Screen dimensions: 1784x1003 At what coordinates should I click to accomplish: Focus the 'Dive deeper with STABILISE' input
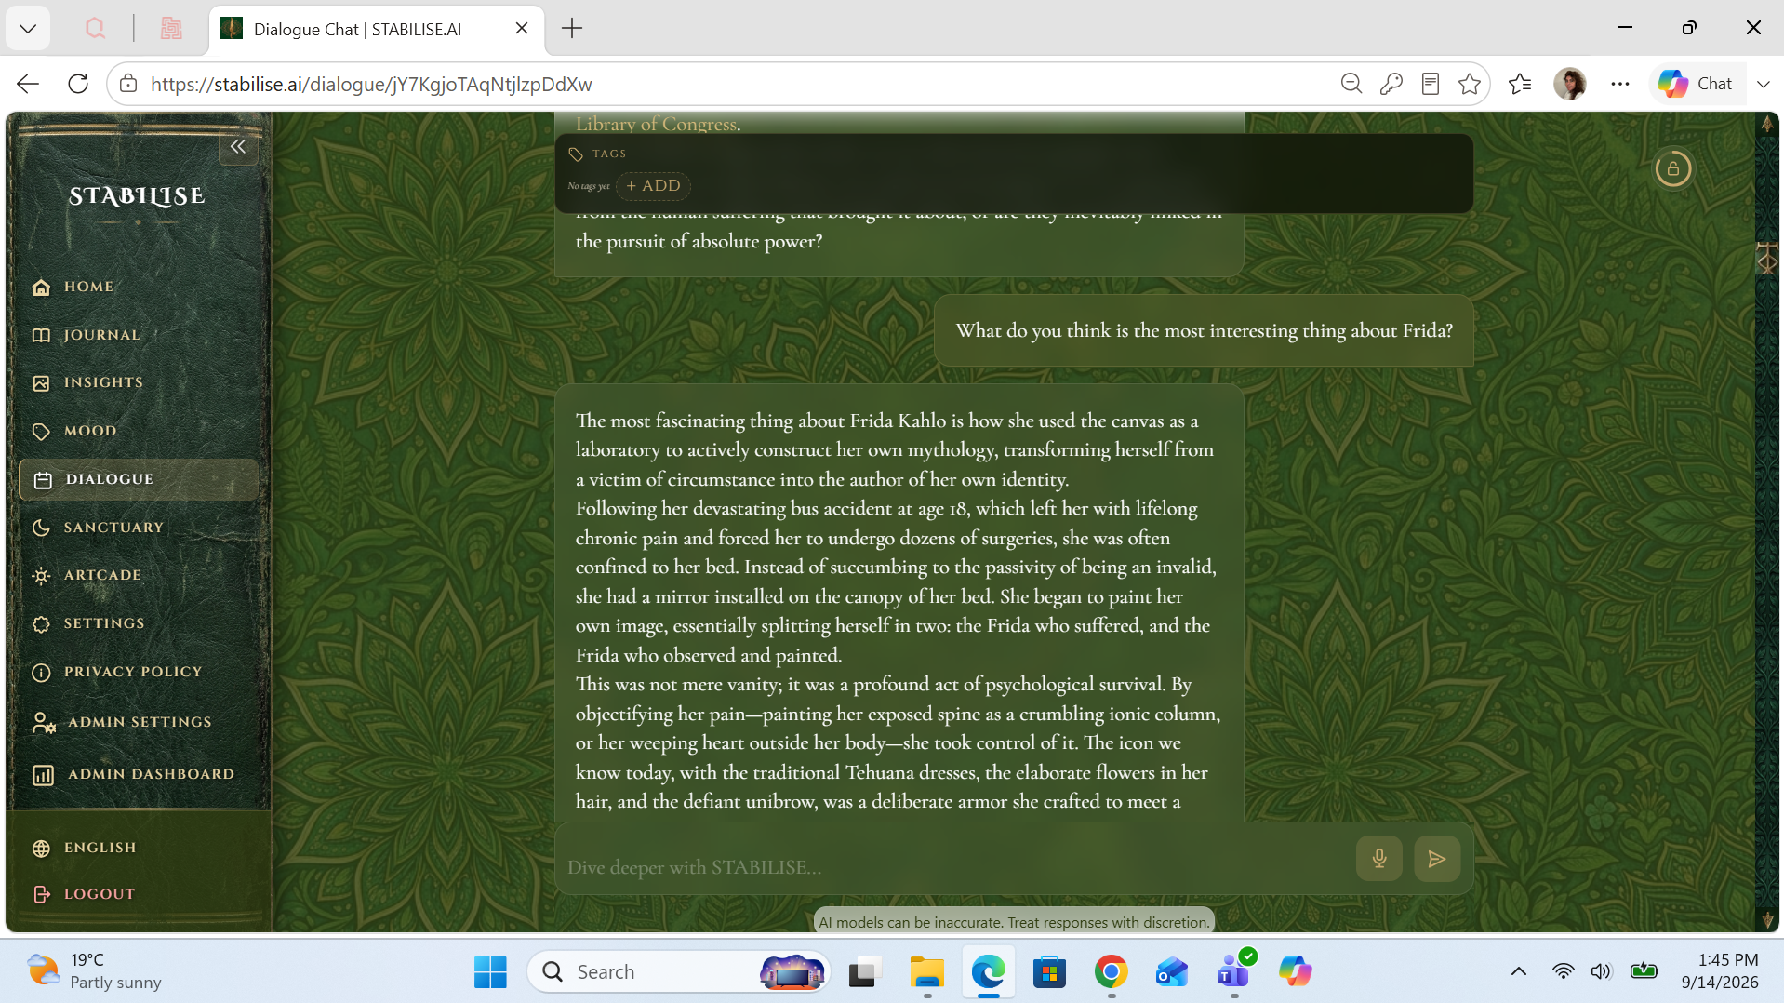[954, 866]
